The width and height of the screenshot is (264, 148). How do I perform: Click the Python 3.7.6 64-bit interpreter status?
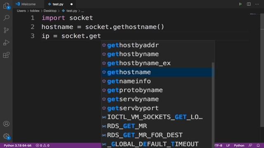17,146
